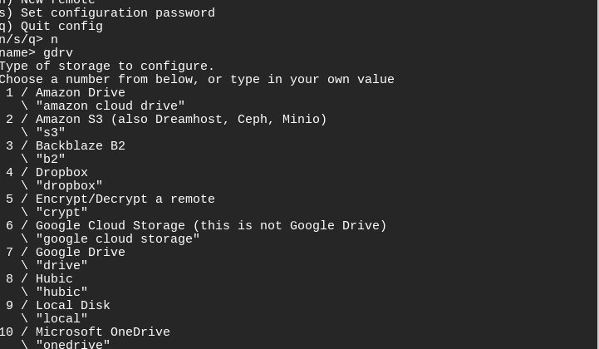Select the "Backblaze B2" entry
The height and width of the screenshot is (349, 599).
coord(80,145)
